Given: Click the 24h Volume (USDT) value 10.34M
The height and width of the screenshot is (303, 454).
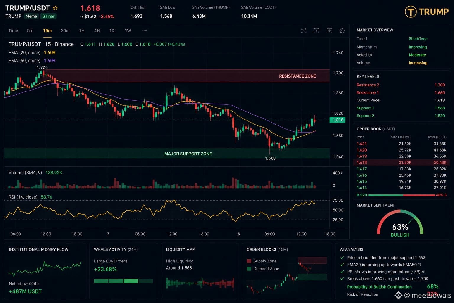Looking at the screenshot, I should point(249,16).
